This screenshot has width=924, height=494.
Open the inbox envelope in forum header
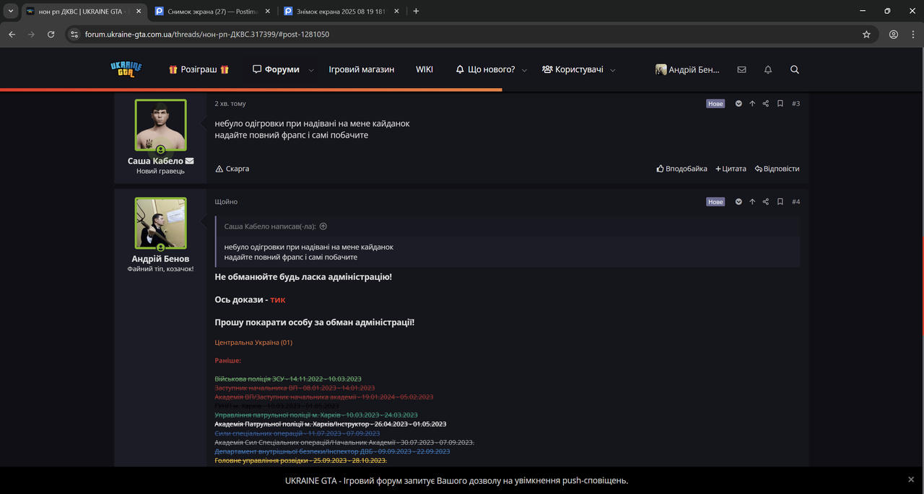point(741,70)
